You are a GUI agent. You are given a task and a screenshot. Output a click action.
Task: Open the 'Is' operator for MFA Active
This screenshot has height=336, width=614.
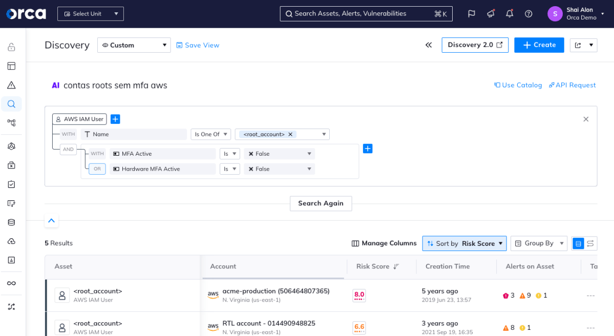coord(229,154)
